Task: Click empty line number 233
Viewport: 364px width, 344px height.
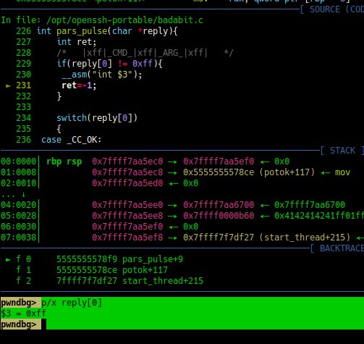Action: point(23,107)
